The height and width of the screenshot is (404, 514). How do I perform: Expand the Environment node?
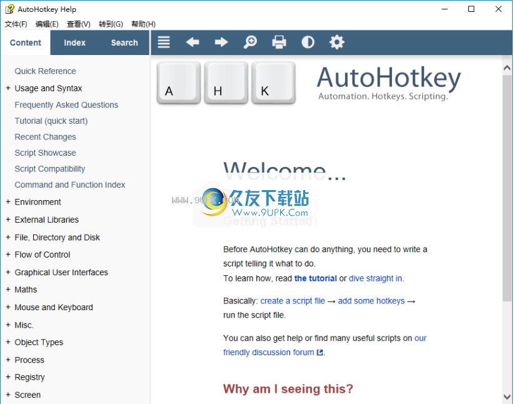coord(8,201)
